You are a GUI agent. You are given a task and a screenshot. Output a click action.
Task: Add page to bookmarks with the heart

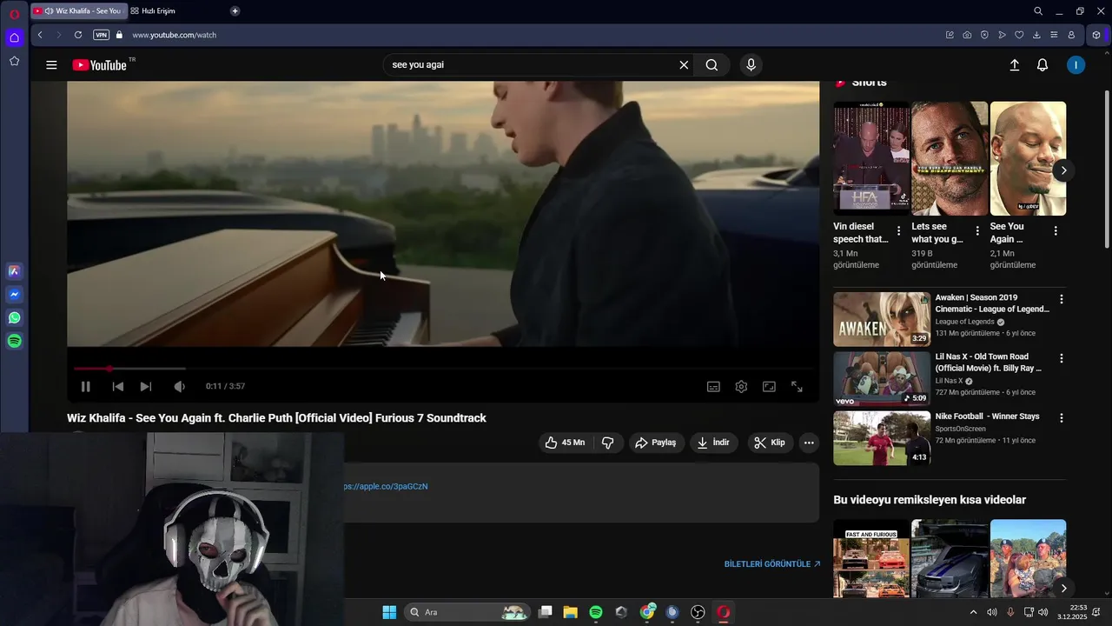point(1019,35)
